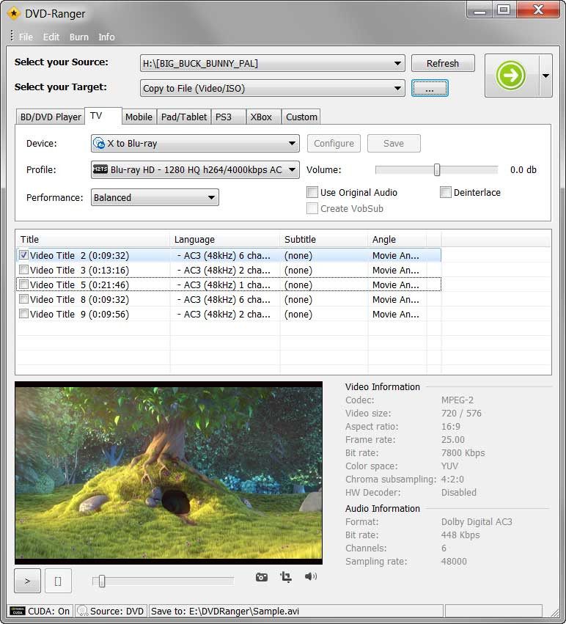Expand the Device dropdown

point(195,143)
